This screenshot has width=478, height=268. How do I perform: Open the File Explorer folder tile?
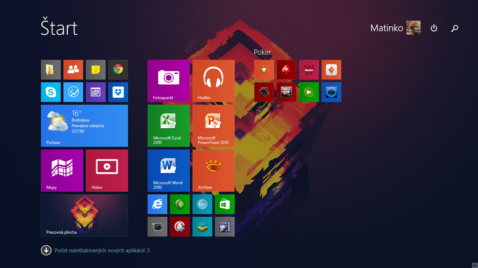[x=51, y=70]
